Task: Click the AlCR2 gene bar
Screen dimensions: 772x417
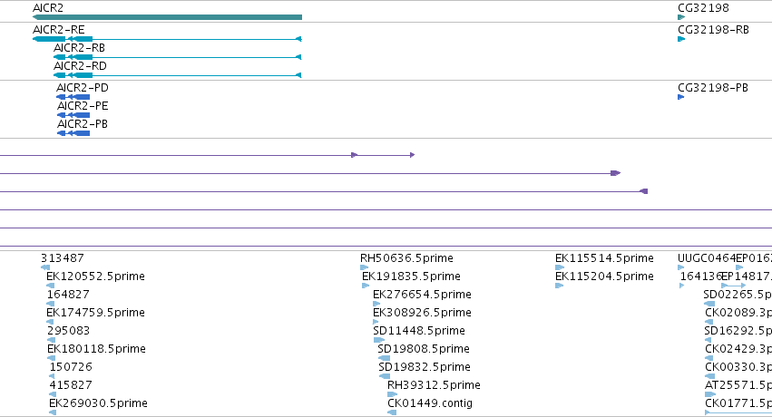Action: point(167,17)
